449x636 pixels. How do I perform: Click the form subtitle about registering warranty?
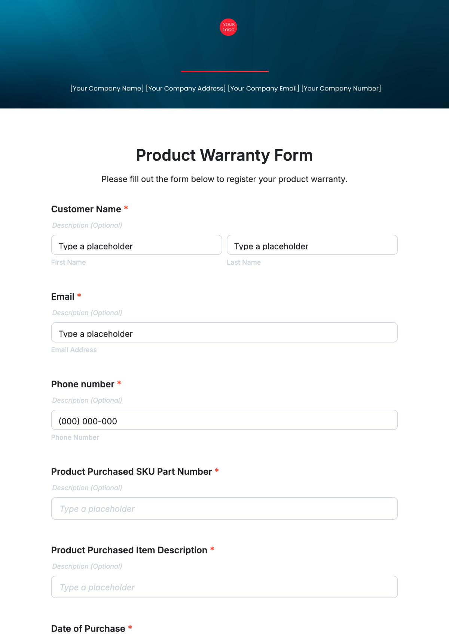click(x=224, y=179)
